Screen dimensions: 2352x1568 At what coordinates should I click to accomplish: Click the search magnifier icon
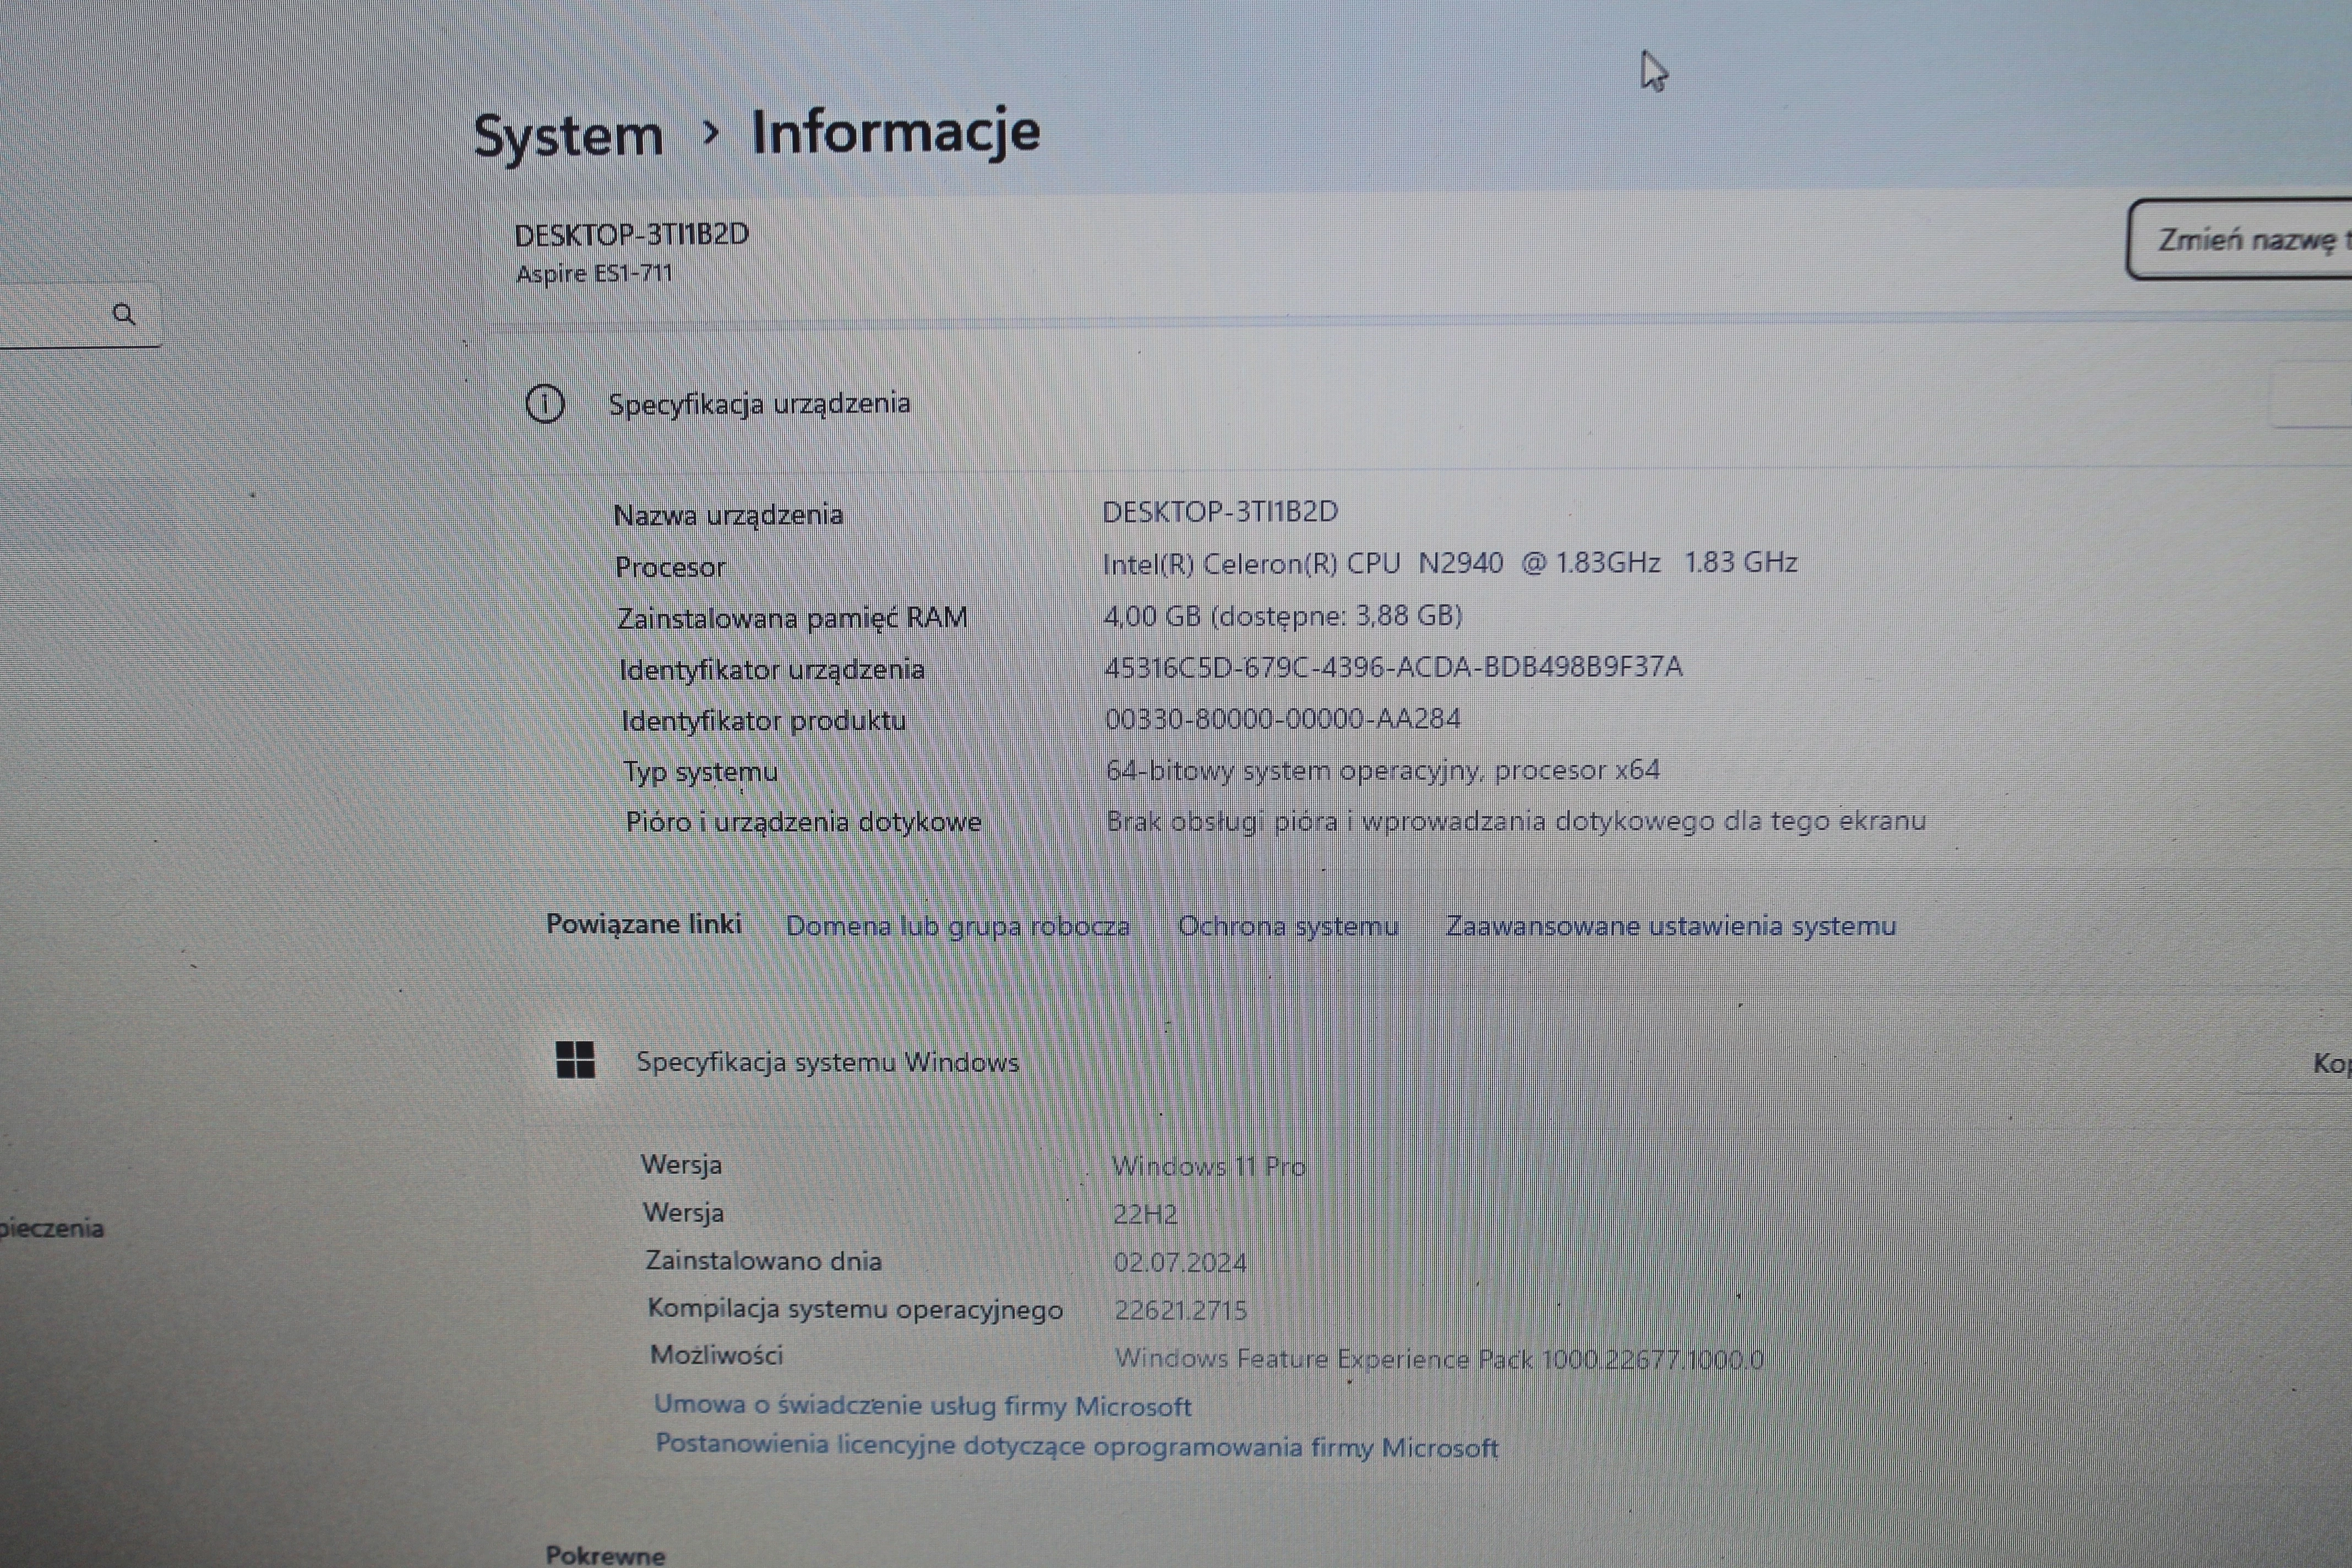[x=124, y=315]
